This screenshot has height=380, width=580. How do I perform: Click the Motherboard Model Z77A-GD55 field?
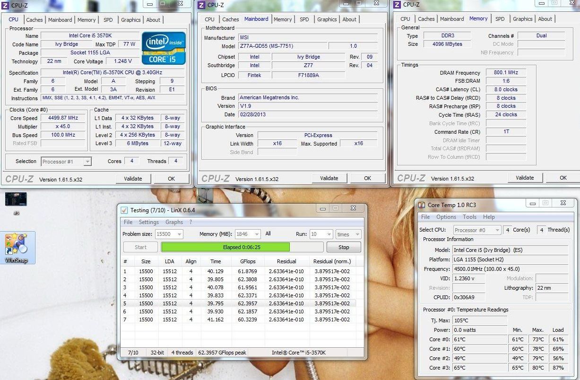point(282,46)
